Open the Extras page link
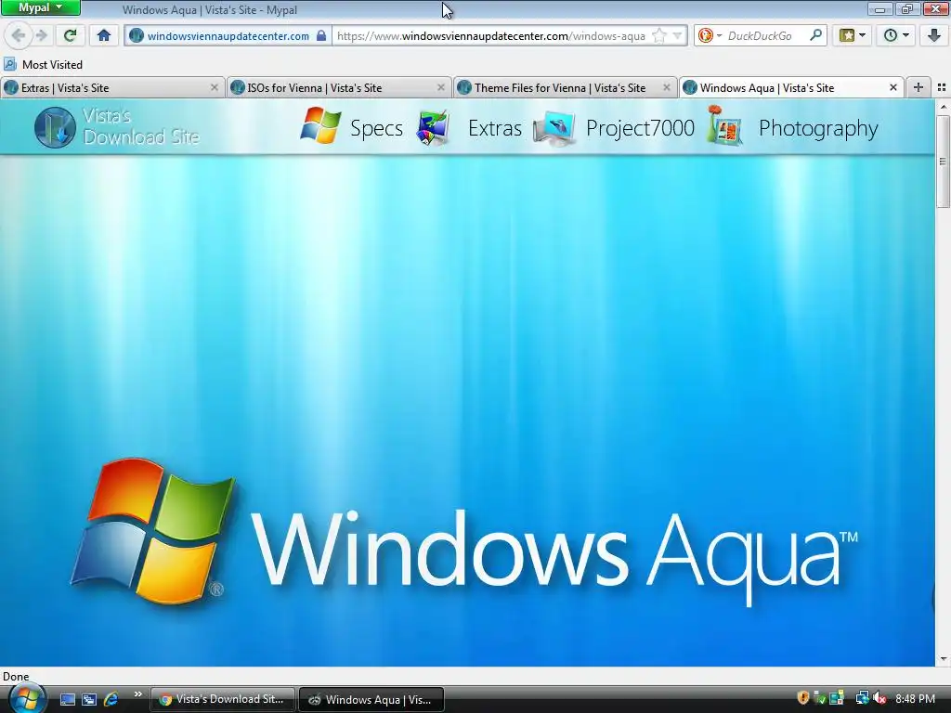The image size is (951, 713). click(494, 128)
